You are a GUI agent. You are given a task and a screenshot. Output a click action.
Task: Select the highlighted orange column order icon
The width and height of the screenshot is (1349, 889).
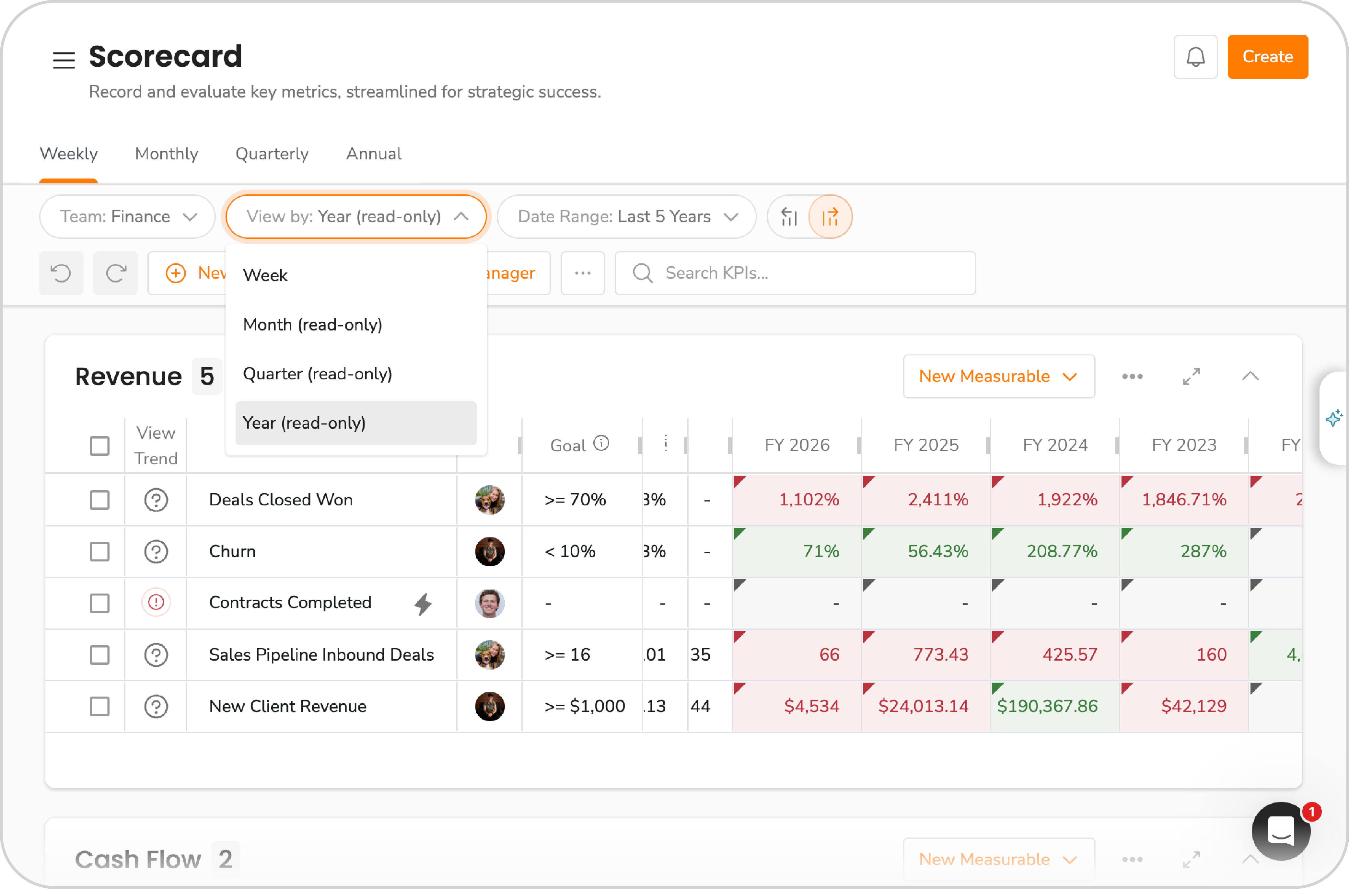[x=830, y=216]
